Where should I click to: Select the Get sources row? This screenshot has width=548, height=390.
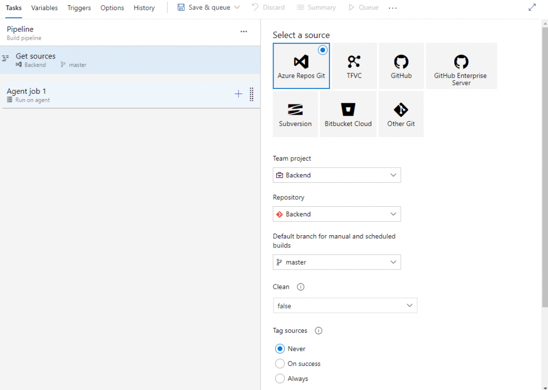(130, 60)
